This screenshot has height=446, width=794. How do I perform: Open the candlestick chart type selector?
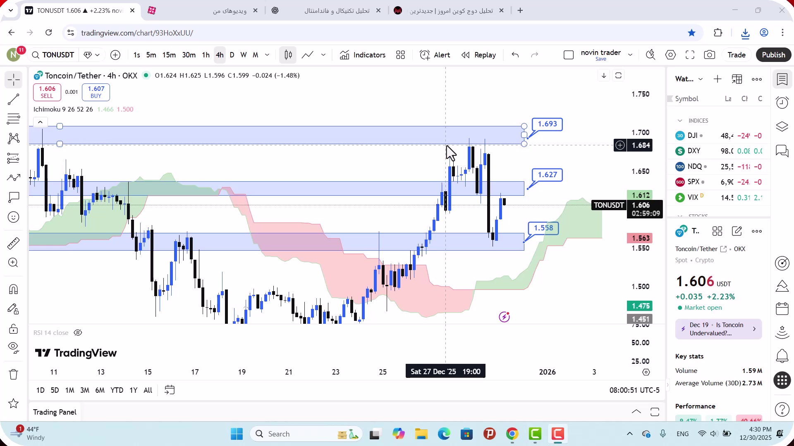pos(288,55)
